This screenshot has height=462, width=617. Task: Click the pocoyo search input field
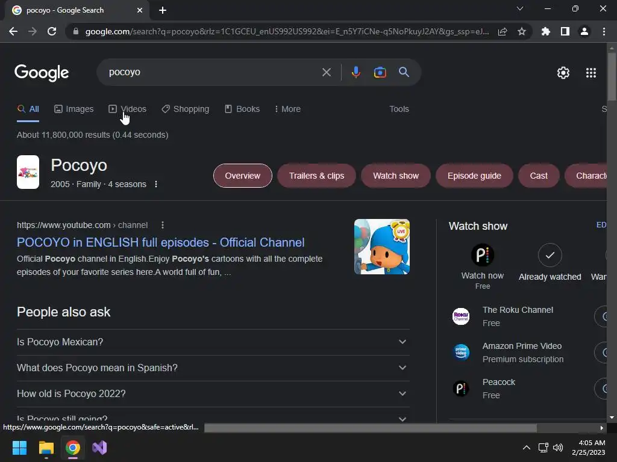[213, 72]
